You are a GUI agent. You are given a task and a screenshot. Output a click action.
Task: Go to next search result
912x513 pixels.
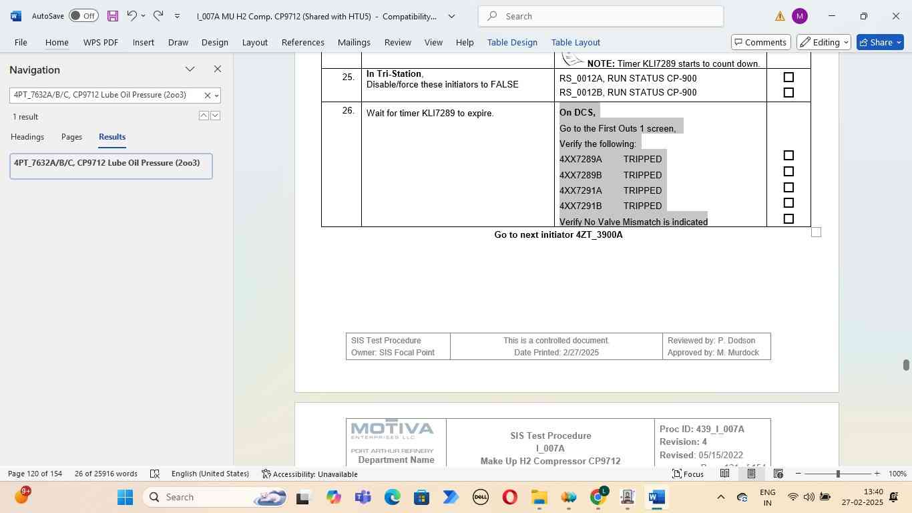pos(215,116)
